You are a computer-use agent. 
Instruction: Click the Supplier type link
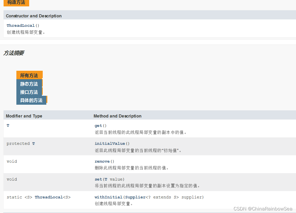click(x=135, y=197)
